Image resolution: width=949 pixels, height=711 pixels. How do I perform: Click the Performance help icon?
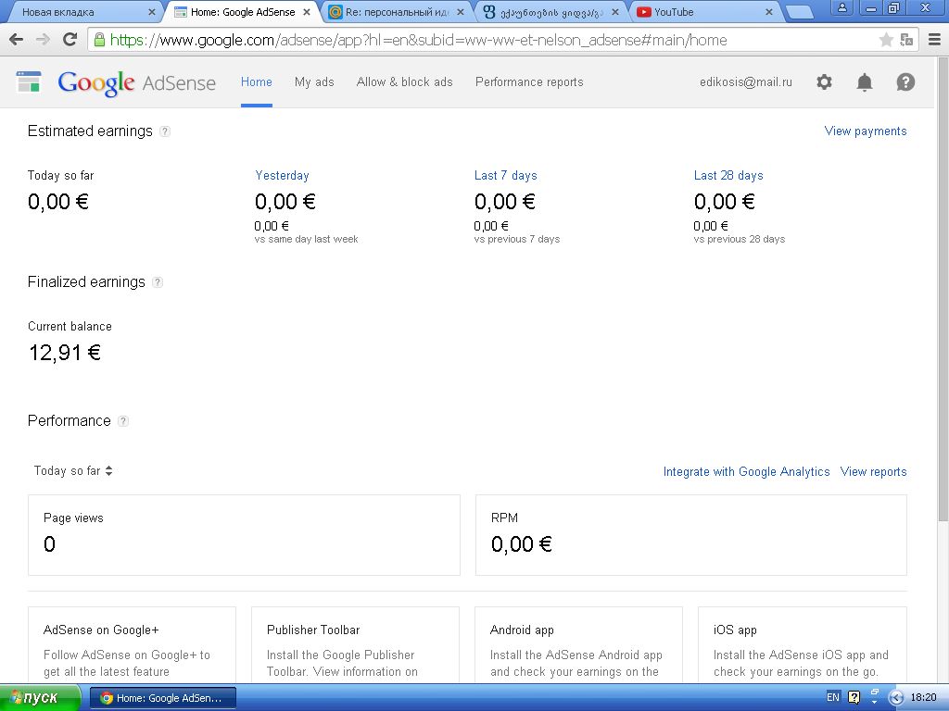[x=123, y=421]
